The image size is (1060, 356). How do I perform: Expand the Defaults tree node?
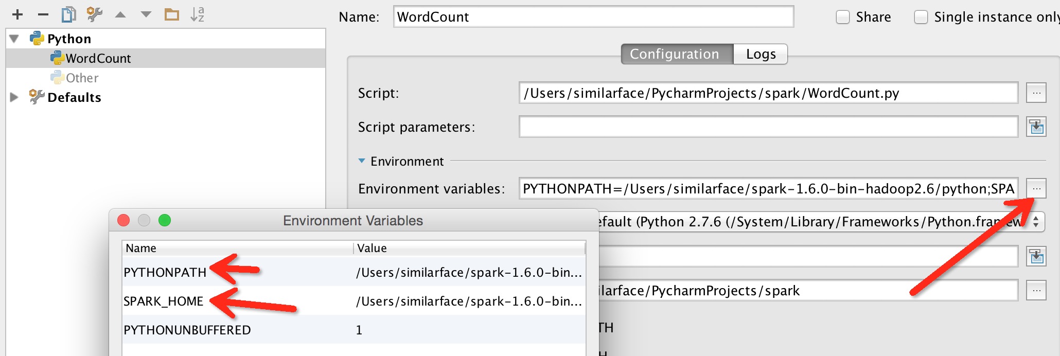[x=14, y=97]
